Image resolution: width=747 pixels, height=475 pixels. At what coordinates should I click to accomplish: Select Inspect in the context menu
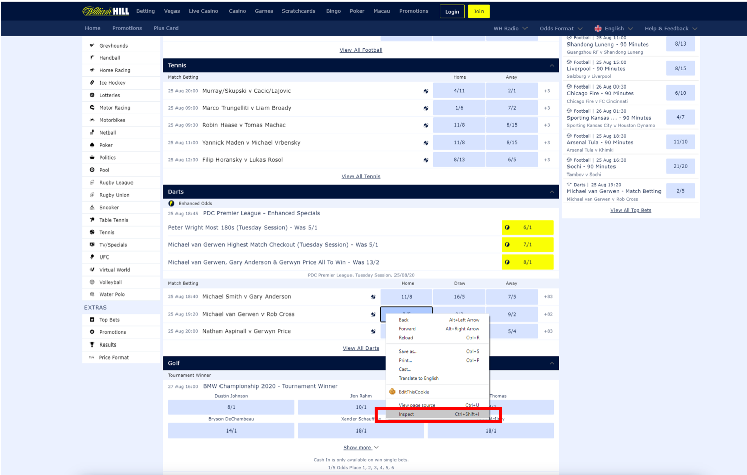tap(437, 414)
